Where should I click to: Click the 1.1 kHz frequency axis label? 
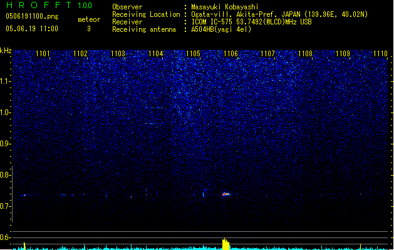coord(6,81)
